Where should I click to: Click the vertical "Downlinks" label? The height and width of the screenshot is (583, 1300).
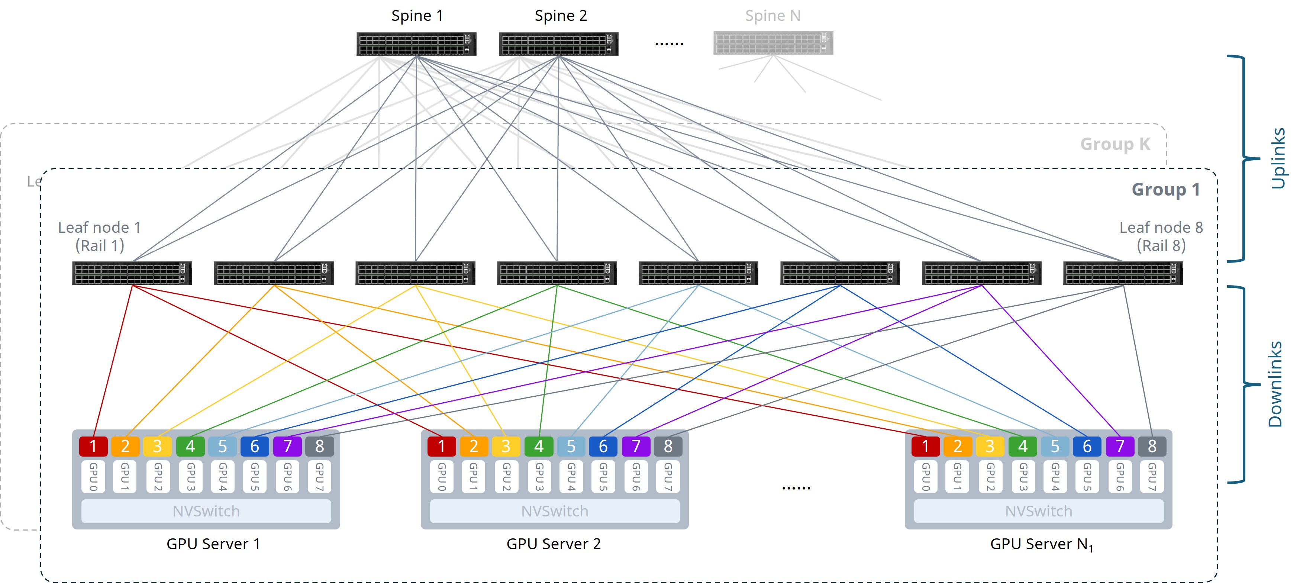tap(1275, 384)
